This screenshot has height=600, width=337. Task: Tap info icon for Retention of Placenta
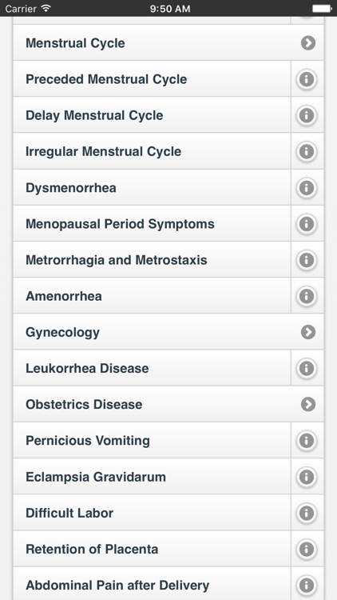307,549
